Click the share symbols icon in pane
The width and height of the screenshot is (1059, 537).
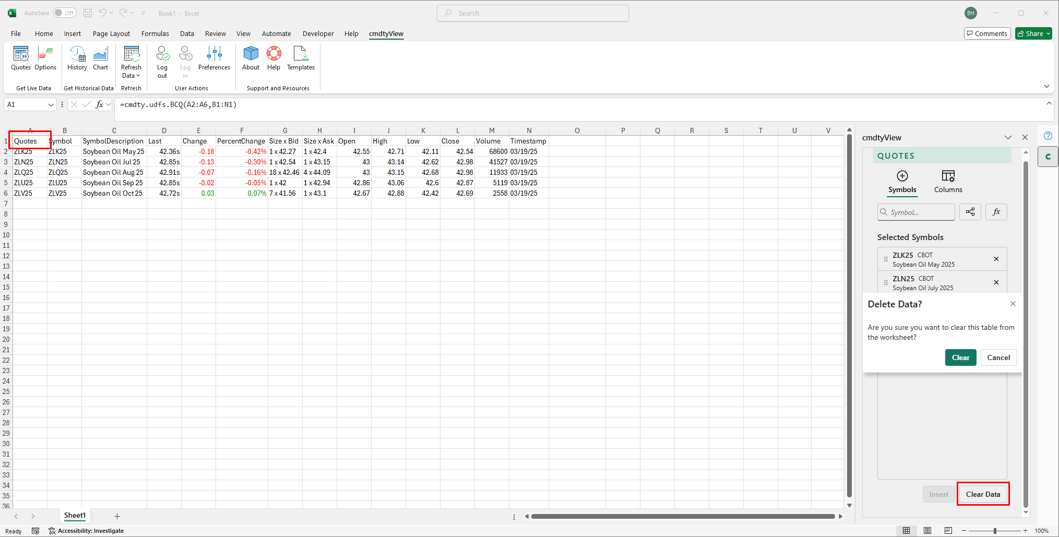point(970,212)
